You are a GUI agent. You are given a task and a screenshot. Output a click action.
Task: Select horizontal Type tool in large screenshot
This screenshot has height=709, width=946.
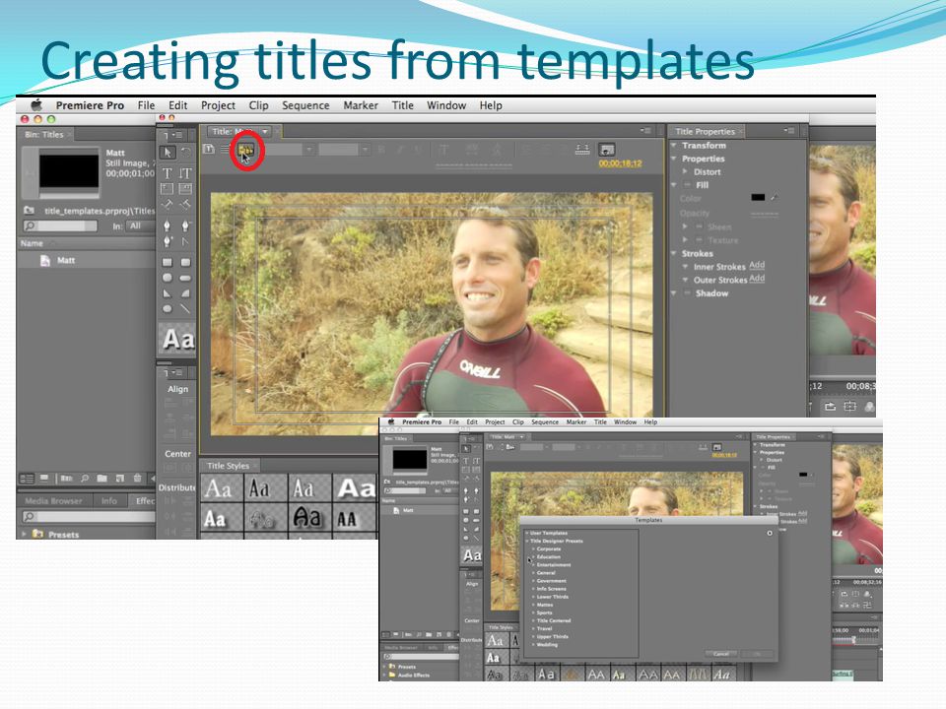coord(168,173)
